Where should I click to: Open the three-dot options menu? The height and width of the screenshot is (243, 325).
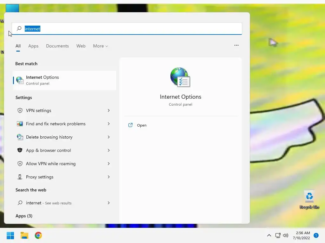pyautogui.click(x=236, y=45)
